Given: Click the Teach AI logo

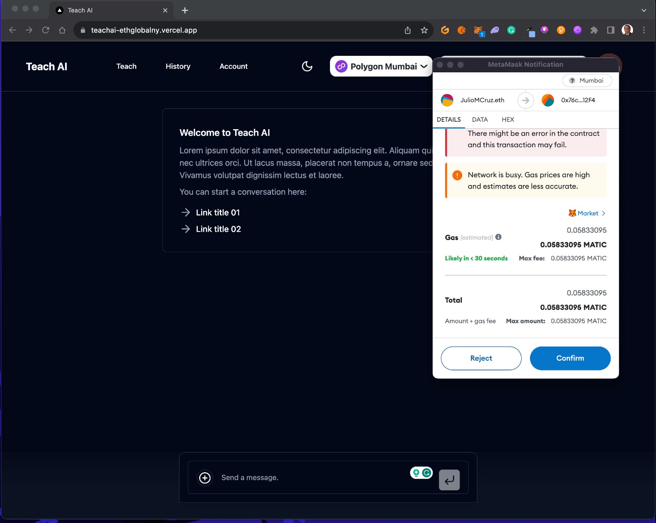Looking at the screenshot, I should (46, 66).
